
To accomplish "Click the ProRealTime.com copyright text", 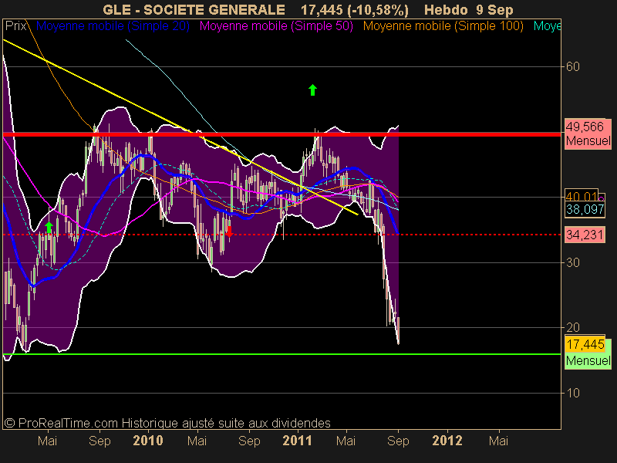I will [167, 423].
